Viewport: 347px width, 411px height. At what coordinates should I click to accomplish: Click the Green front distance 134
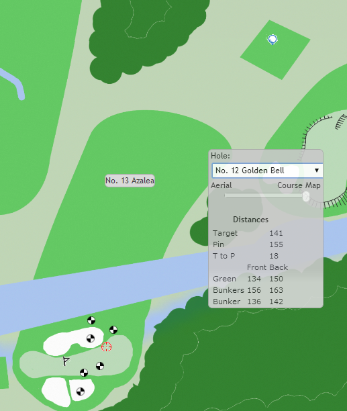(x=254, y=279)
